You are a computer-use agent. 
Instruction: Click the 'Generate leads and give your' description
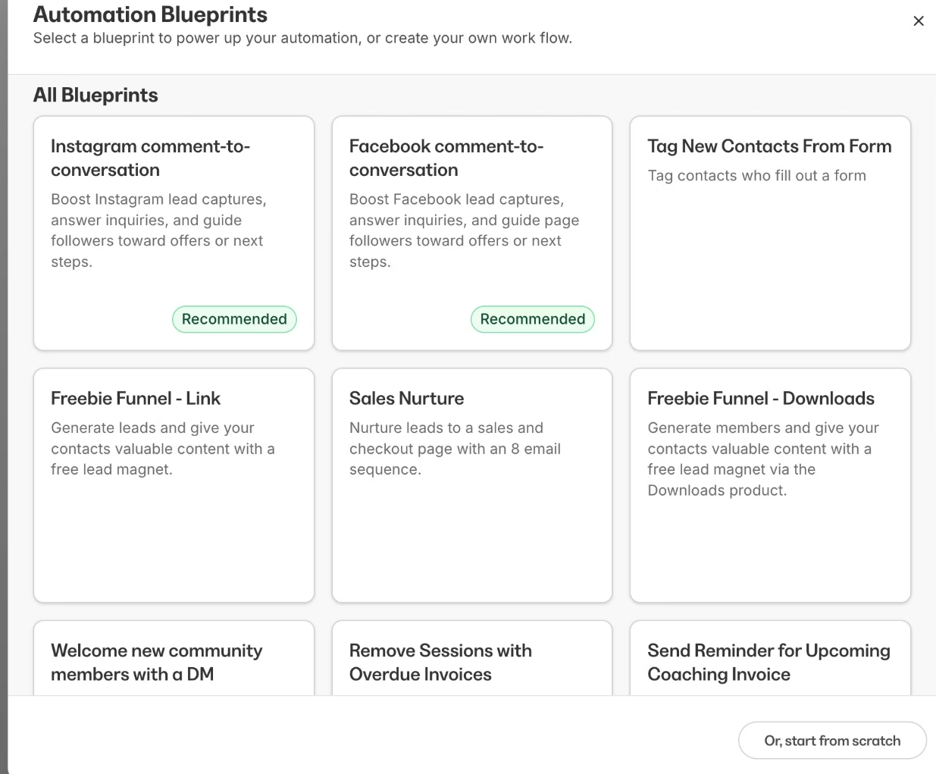point(163,449)
